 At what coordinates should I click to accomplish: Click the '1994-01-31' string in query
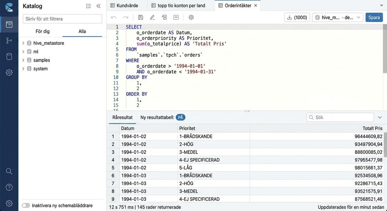[x=200, y=72]
